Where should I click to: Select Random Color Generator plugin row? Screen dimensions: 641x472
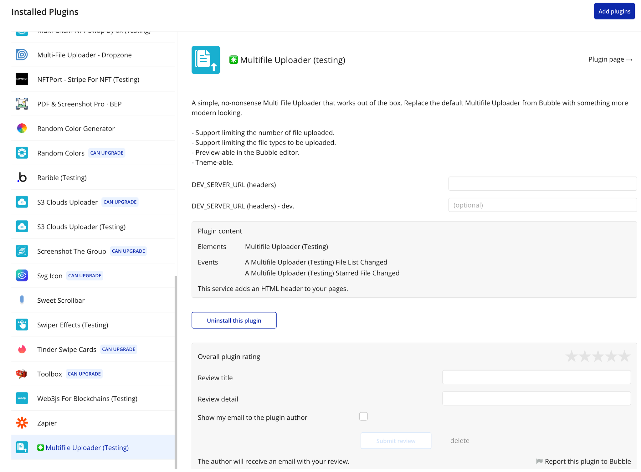click(x=93, y=128)
